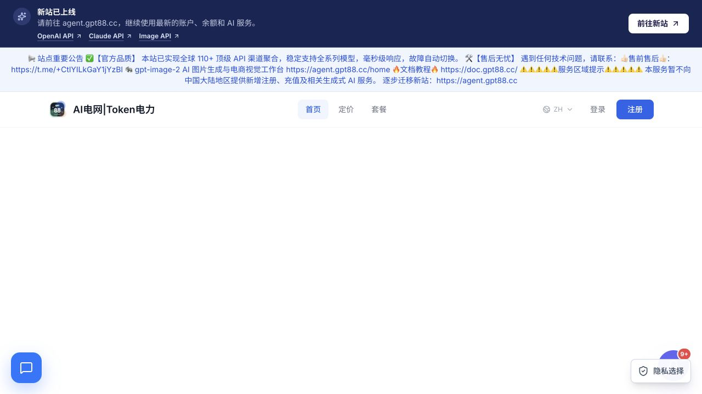
Task: Click the AI电网|Token电力 brand title
Action: [x=114, y=109]
